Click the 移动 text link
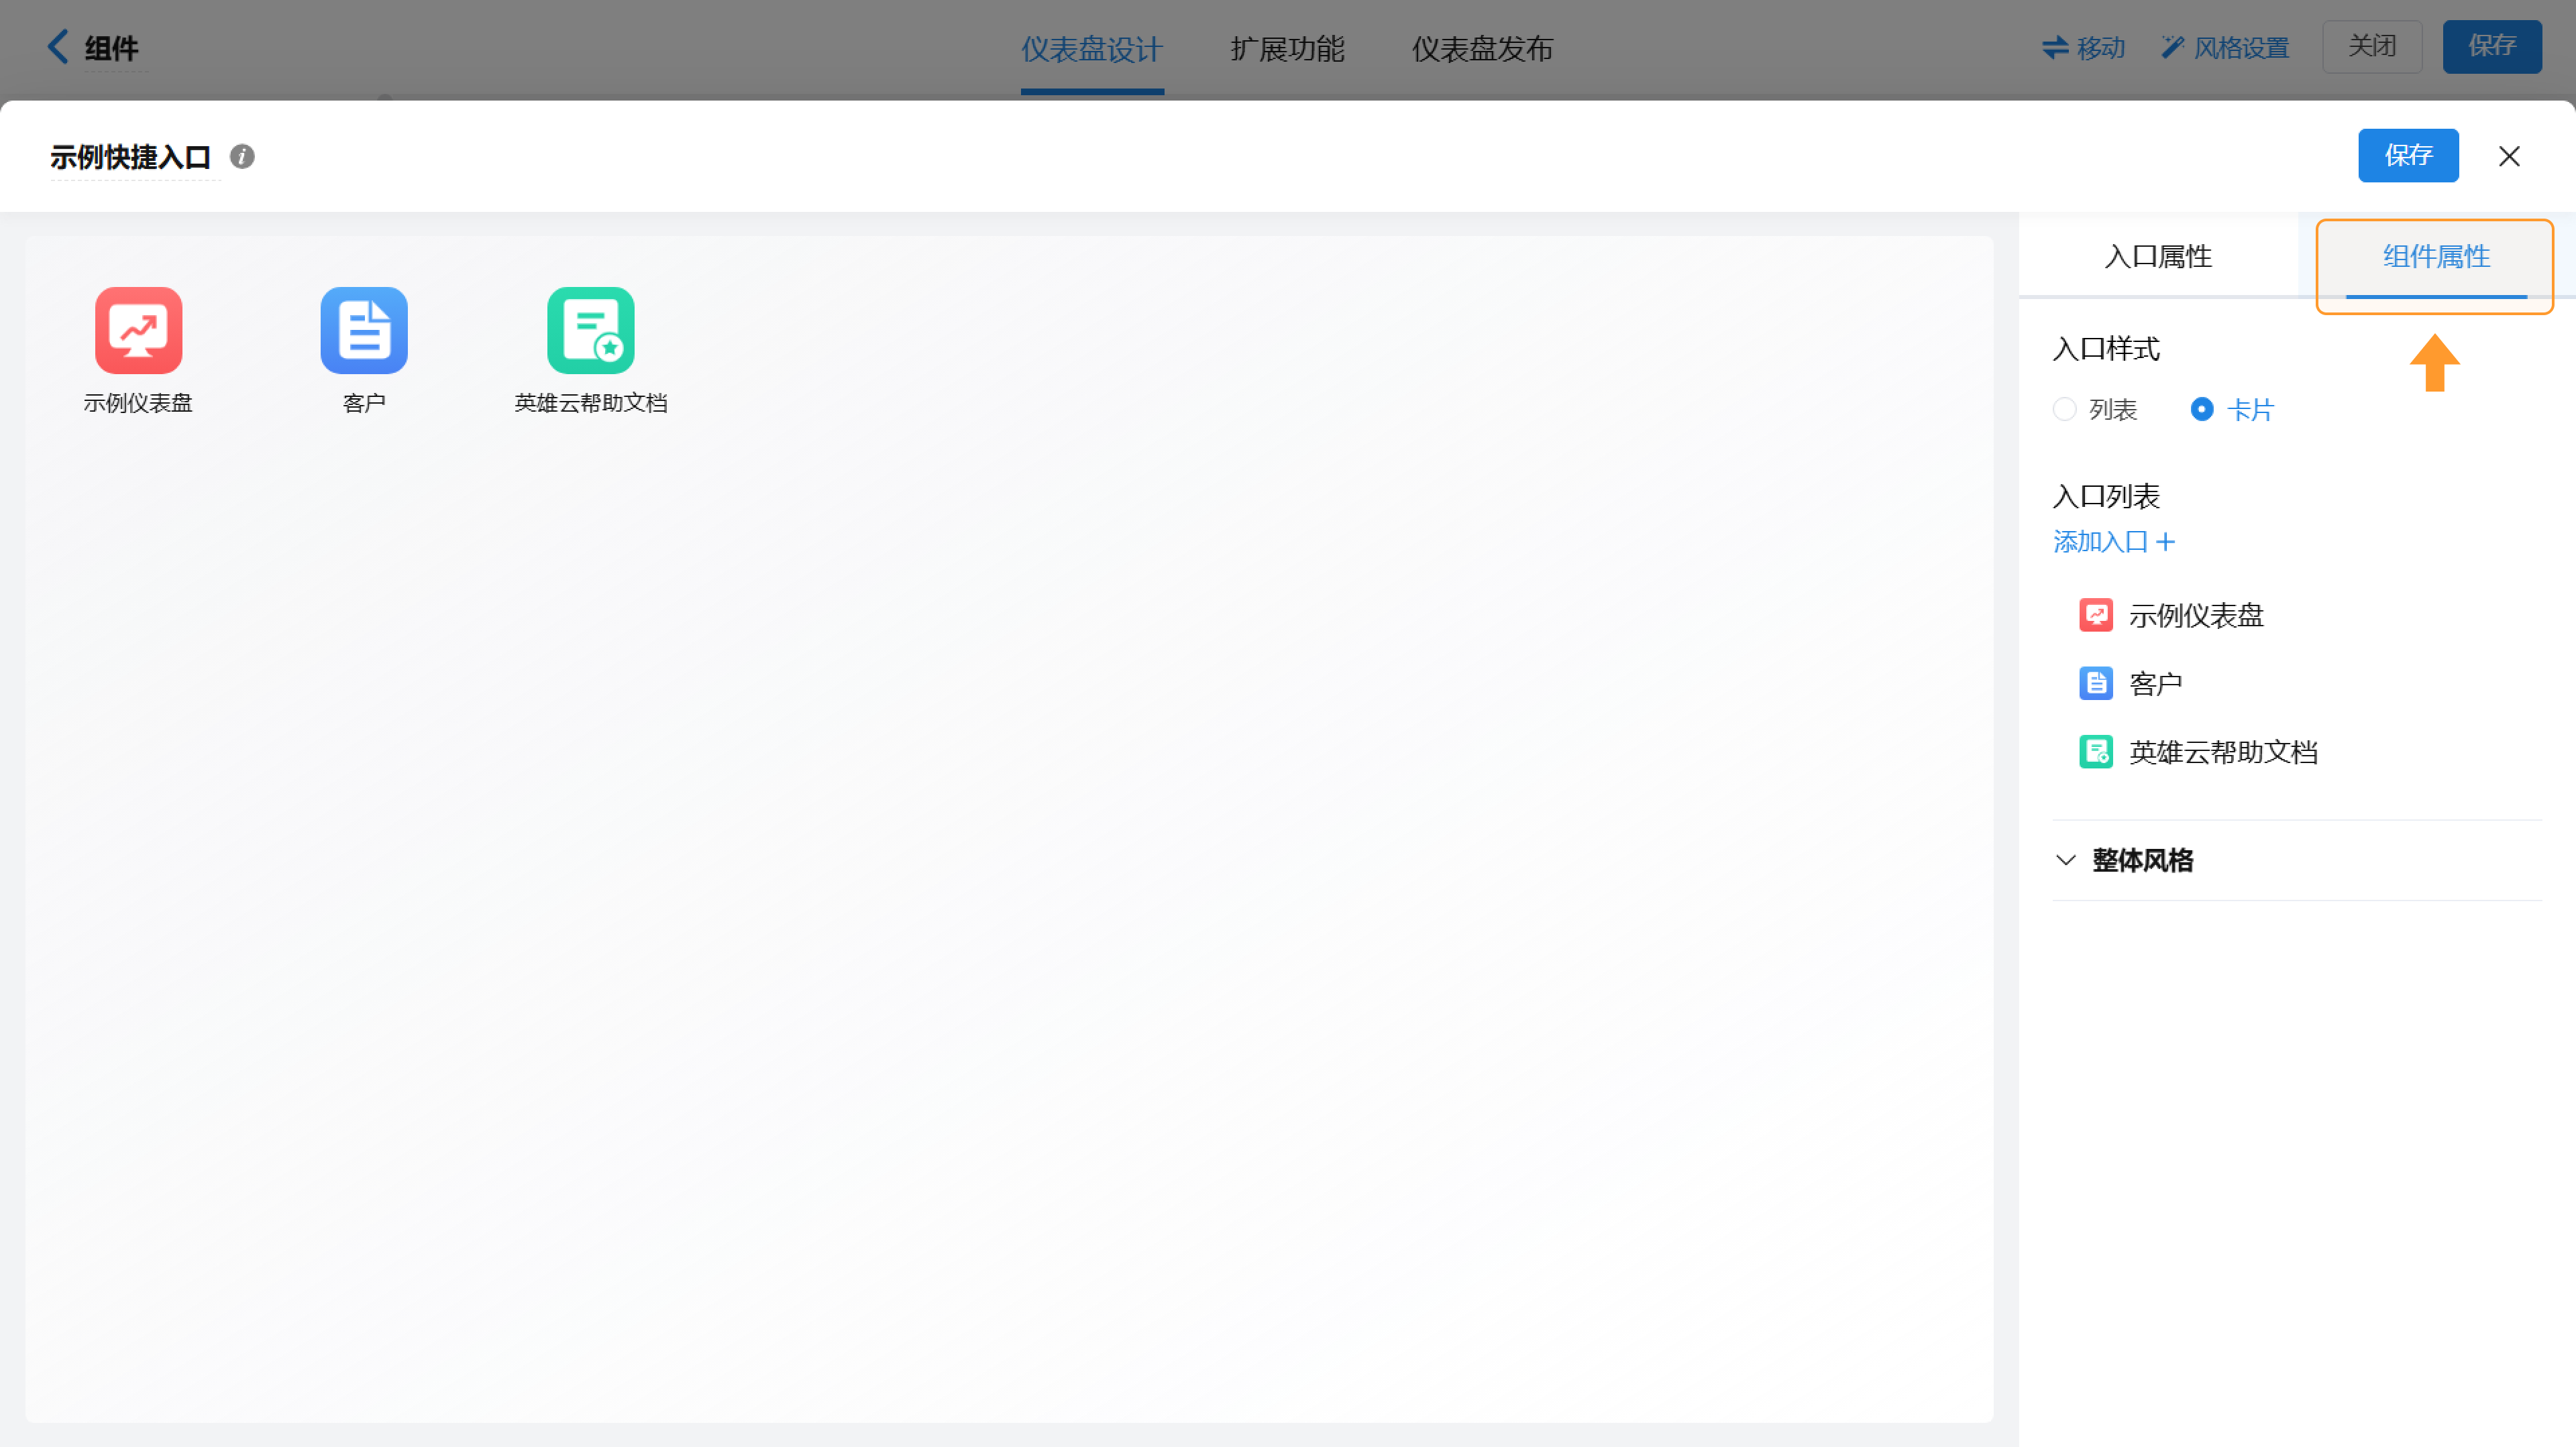 pos(2100,48)
